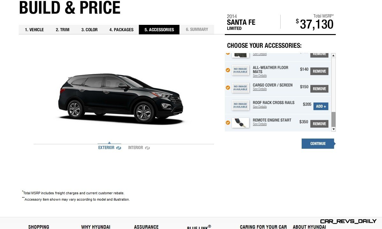382x229 pixels.
Task: Remove the Cargo Cover / Screen accessory
Action: click(x=319, y=89)
